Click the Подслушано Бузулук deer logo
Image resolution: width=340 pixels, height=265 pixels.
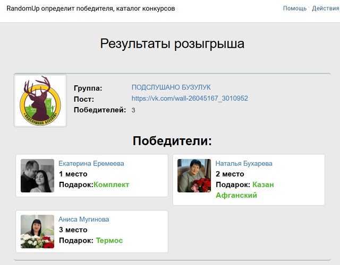40,101
